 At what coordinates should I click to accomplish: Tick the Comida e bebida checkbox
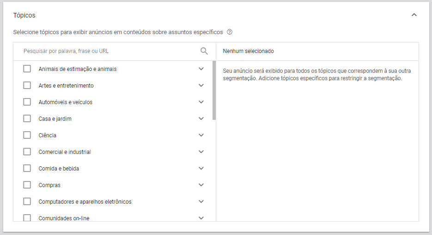coord(27,168)
